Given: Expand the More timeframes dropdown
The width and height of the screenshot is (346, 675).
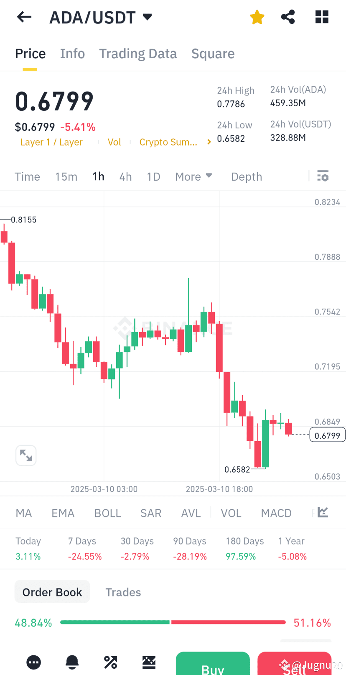Looking at the screenshot, I should pyautogui.click(x=193, y=176).
